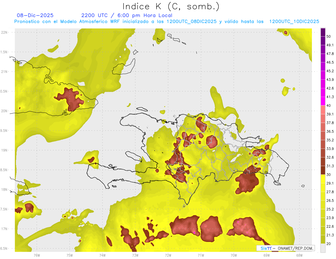
Task: Click the '35.2' colorbar value
Action: [330, 140]
